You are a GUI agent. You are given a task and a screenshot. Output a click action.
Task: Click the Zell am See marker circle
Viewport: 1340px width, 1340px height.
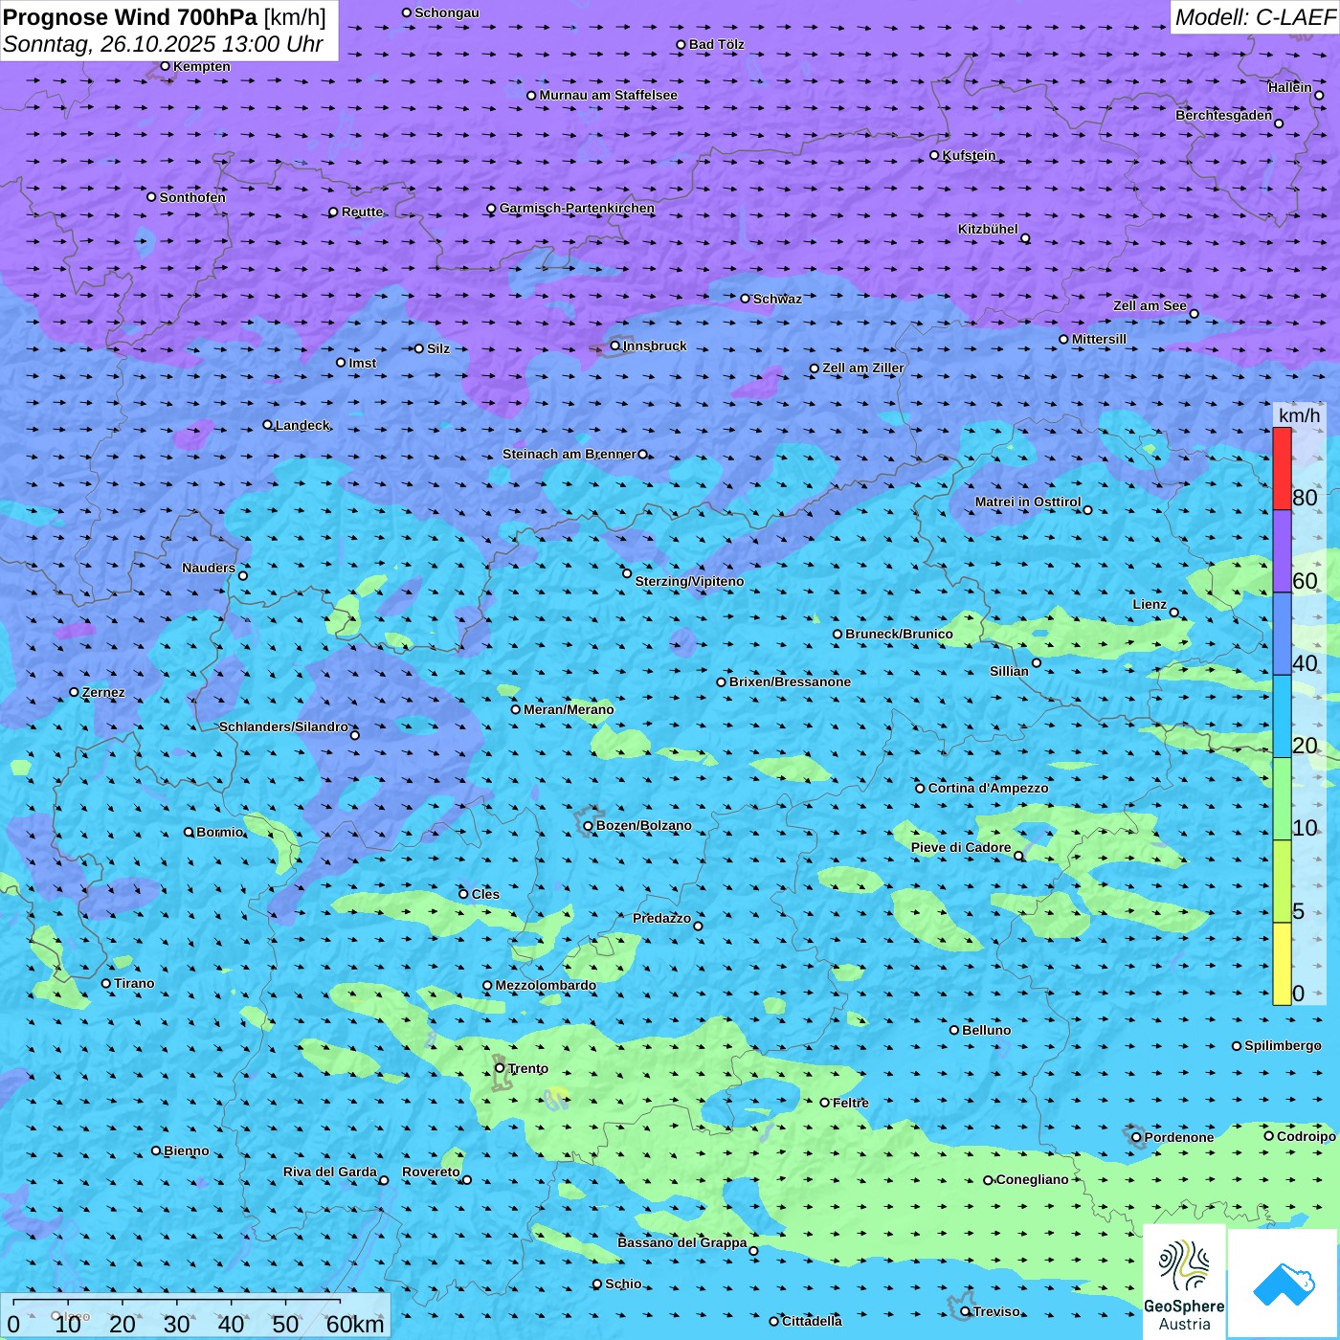point(1194,313)
